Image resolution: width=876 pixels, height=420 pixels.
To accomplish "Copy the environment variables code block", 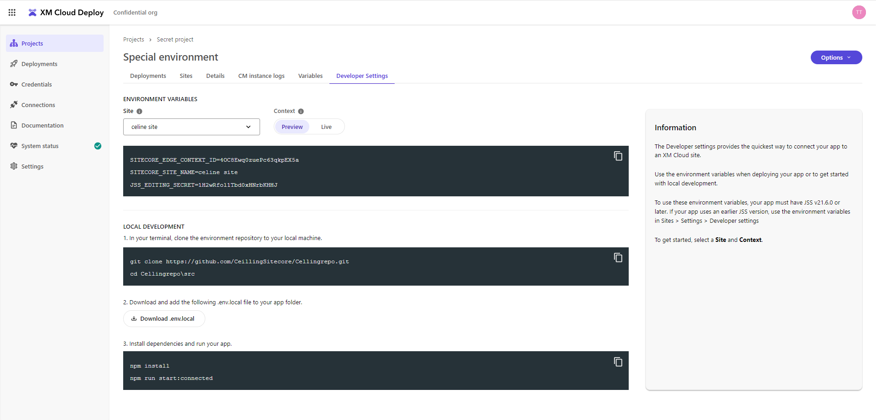I will click(x=618, y=156).
